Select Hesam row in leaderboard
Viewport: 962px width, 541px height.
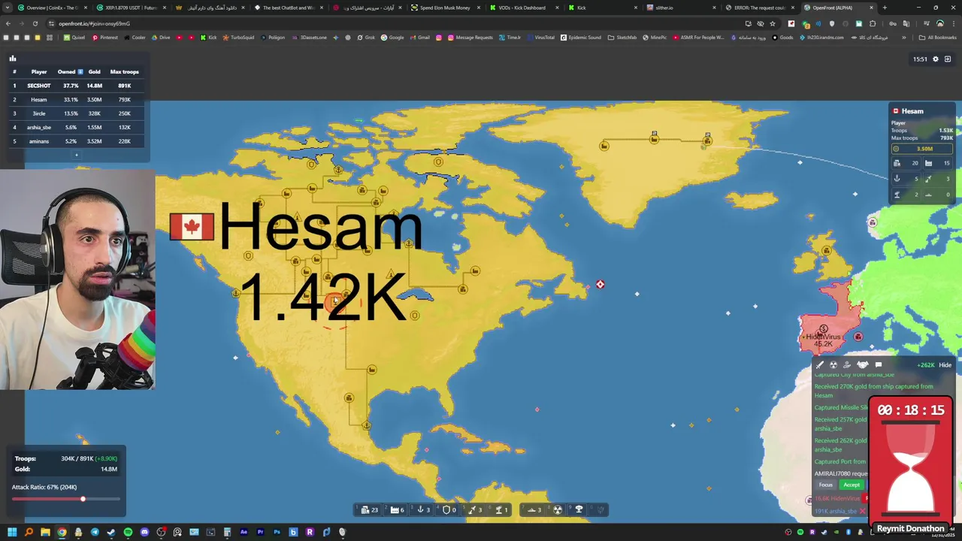coord(75,99)
